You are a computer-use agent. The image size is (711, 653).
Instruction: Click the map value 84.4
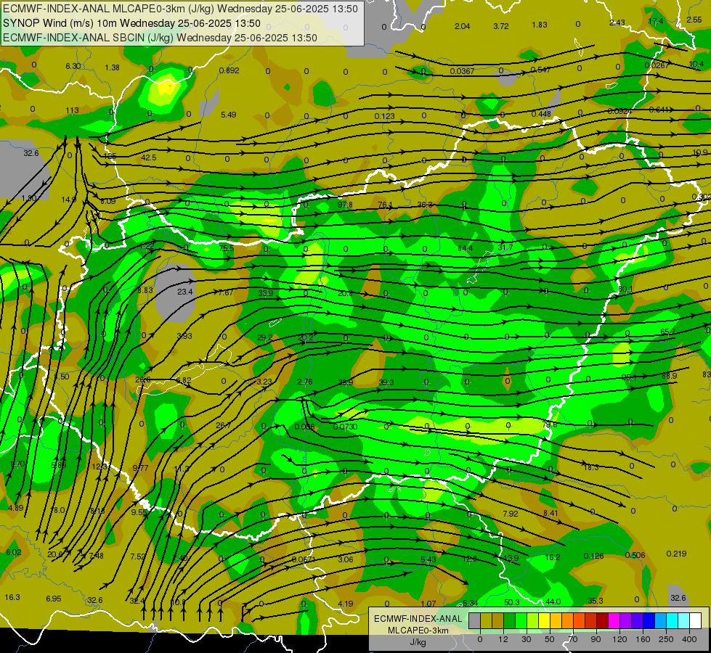click(x=466, y=248)
